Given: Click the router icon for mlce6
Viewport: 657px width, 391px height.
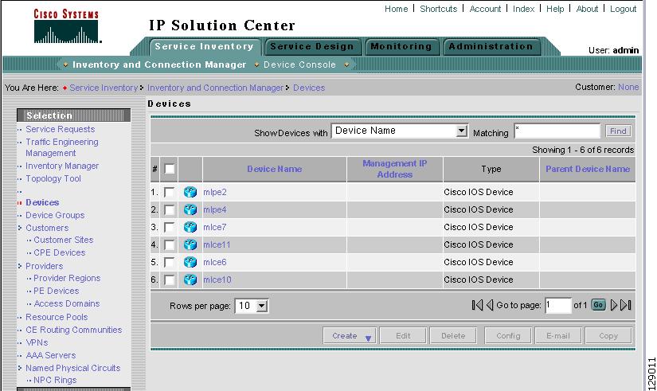Looking at the screenshot, I should pos(190,262).
